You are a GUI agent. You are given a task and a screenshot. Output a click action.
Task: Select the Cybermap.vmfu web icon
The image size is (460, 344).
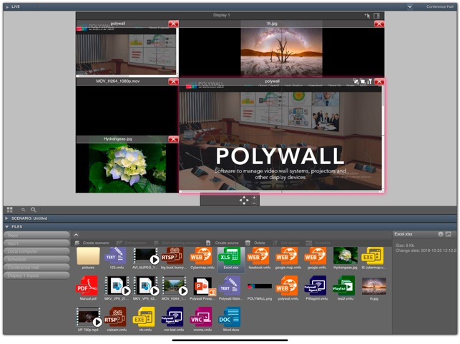[x=201, y=256]
